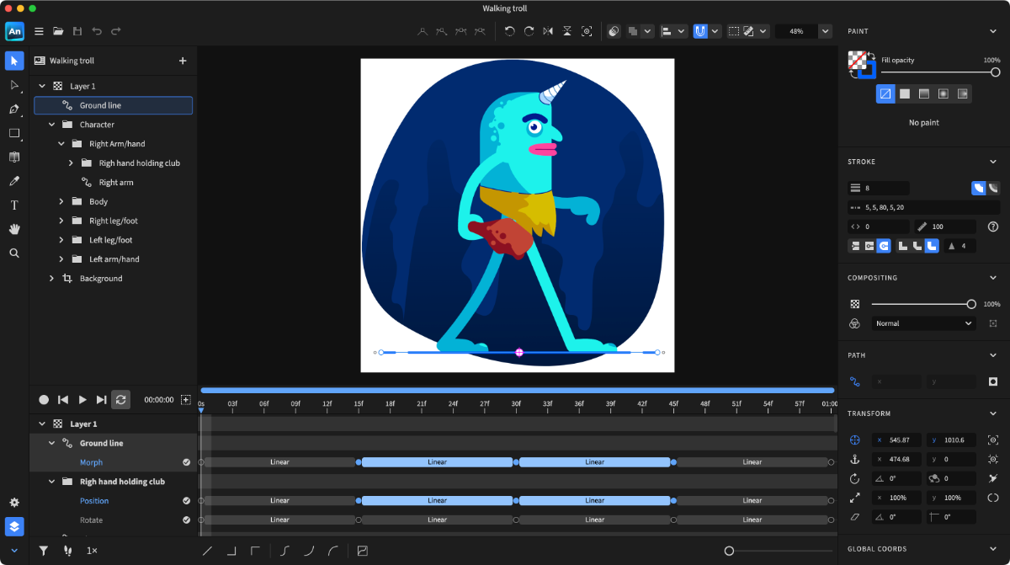Viewport: 1010px width, 565px height.
Task: Click the dash pattern field 5, 5, 80, 5, 20
Action: [x=923, y=207]
